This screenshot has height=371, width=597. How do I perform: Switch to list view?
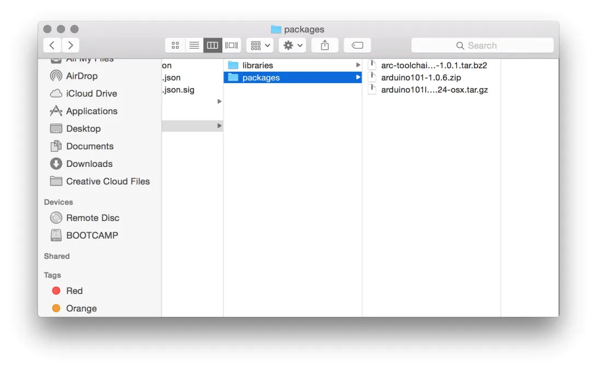pyautogui.click(x=194, y=45)
